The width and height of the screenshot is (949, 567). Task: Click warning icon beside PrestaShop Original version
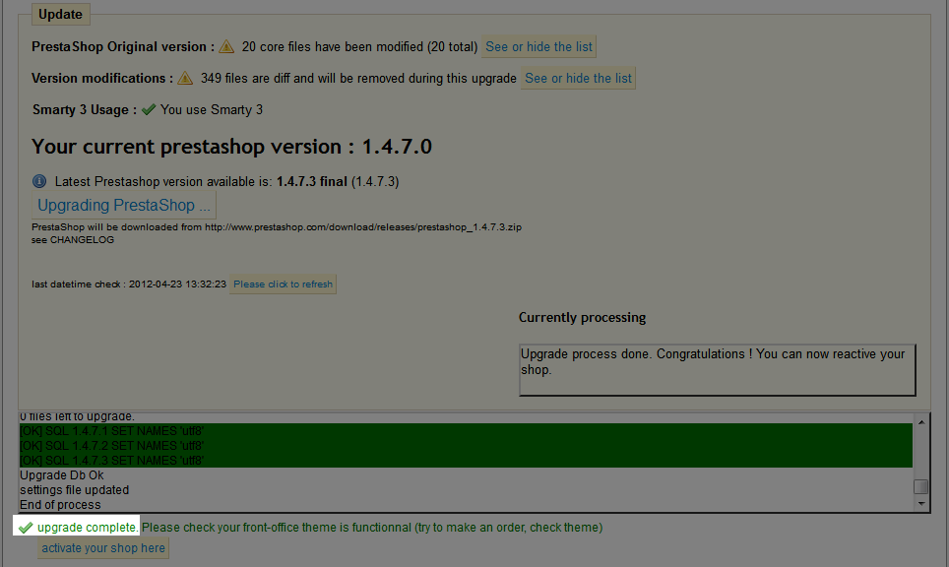pos(227,46)
